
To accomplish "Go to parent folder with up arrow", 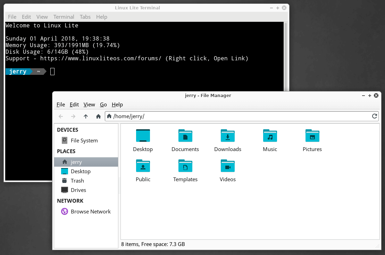I will point(86,117).
